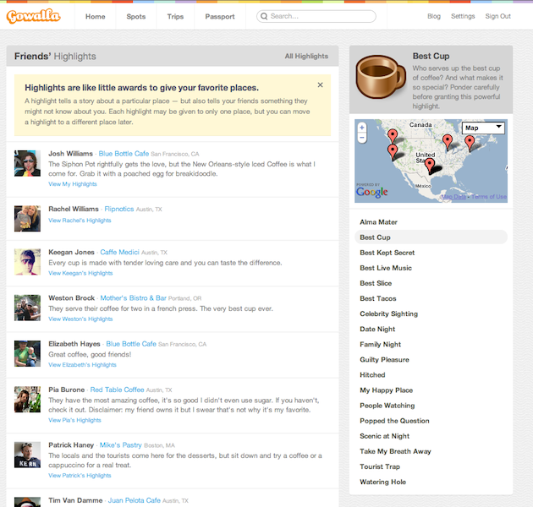Open the Spots tab
Screen dimensions: 533x507
(x=136, y=16)
